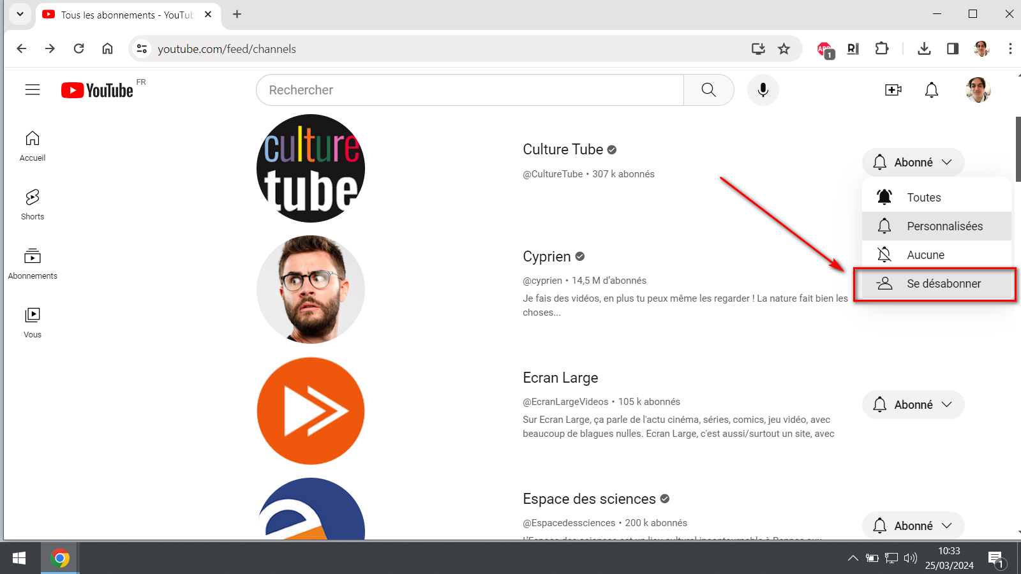Open a new browser tab

pos(237,14)
